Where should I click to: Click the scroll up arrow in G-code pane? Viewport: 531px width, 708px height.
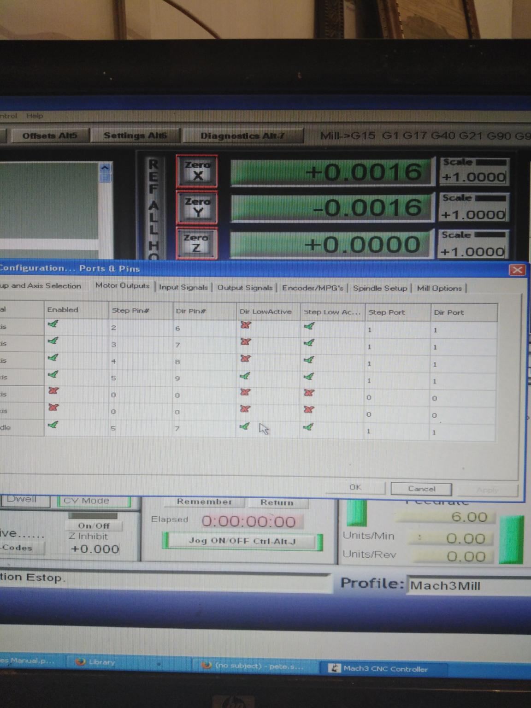pos(105,168)
